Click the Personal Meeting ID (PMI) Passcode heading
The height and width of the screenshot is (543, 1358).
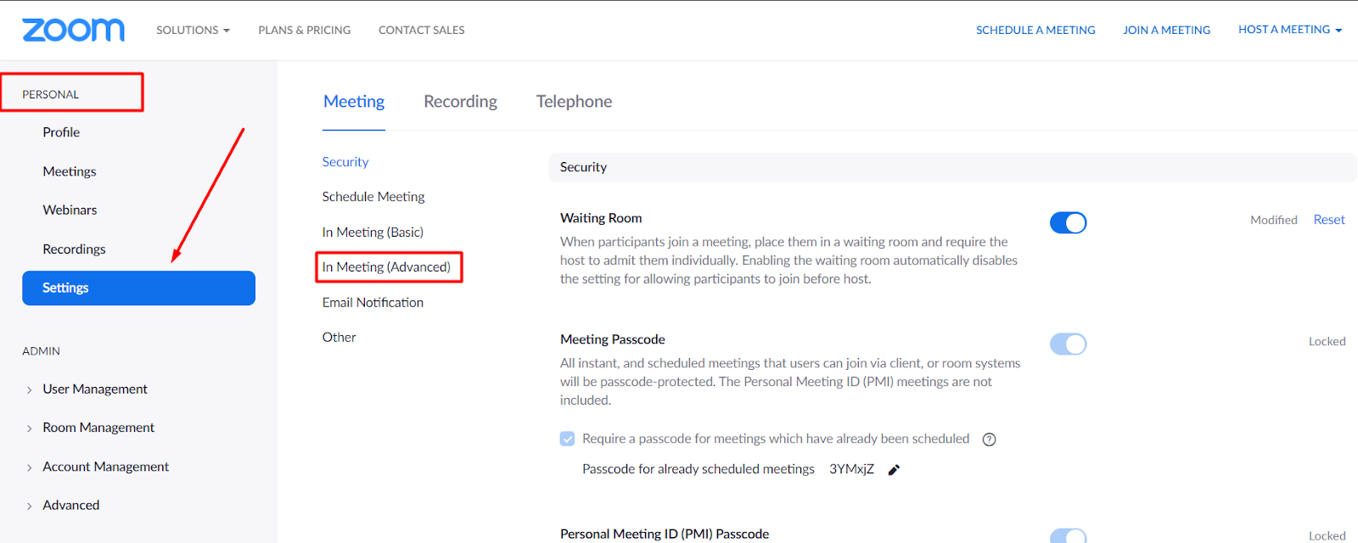click(665, 534)
